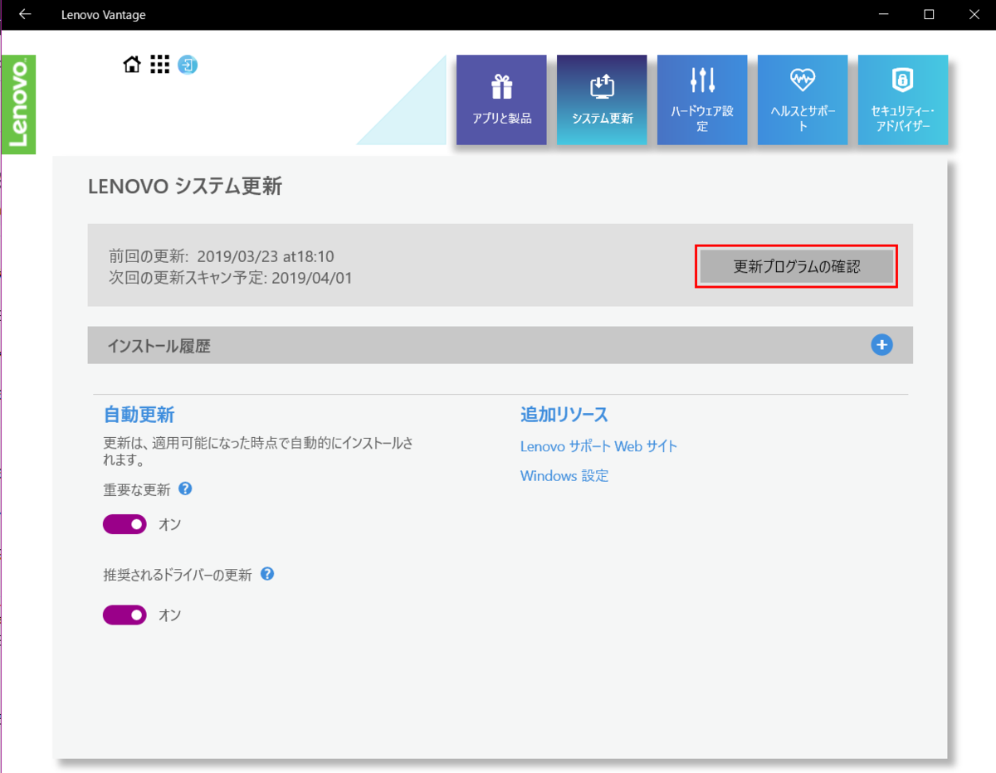Viewport: 996px width, 773px height.
Task: Go back with the title bar arrow
Action: [x=25, y=14]
